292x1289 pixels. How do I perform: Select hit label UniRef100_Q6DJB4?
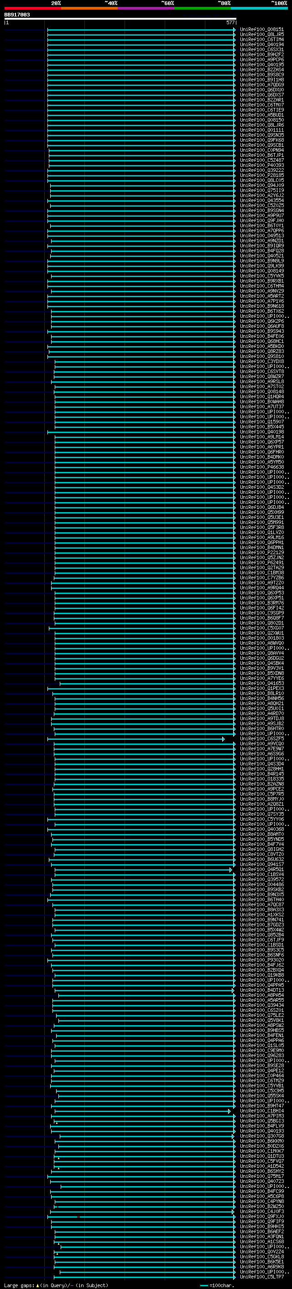pyautogui.click(x=262, y=508)
